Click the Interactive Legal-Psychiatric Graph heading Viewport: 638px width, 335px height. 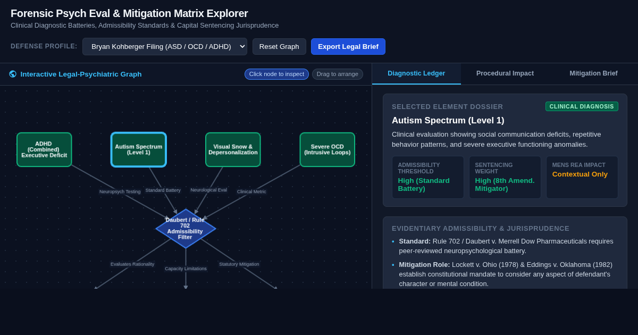click(81, 74)
